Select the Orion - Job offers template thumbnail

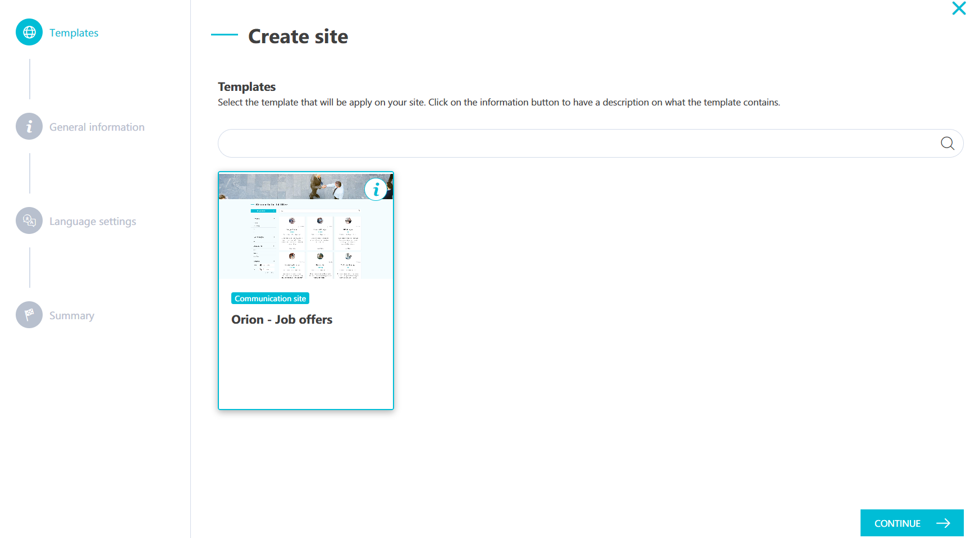point(306,226)
